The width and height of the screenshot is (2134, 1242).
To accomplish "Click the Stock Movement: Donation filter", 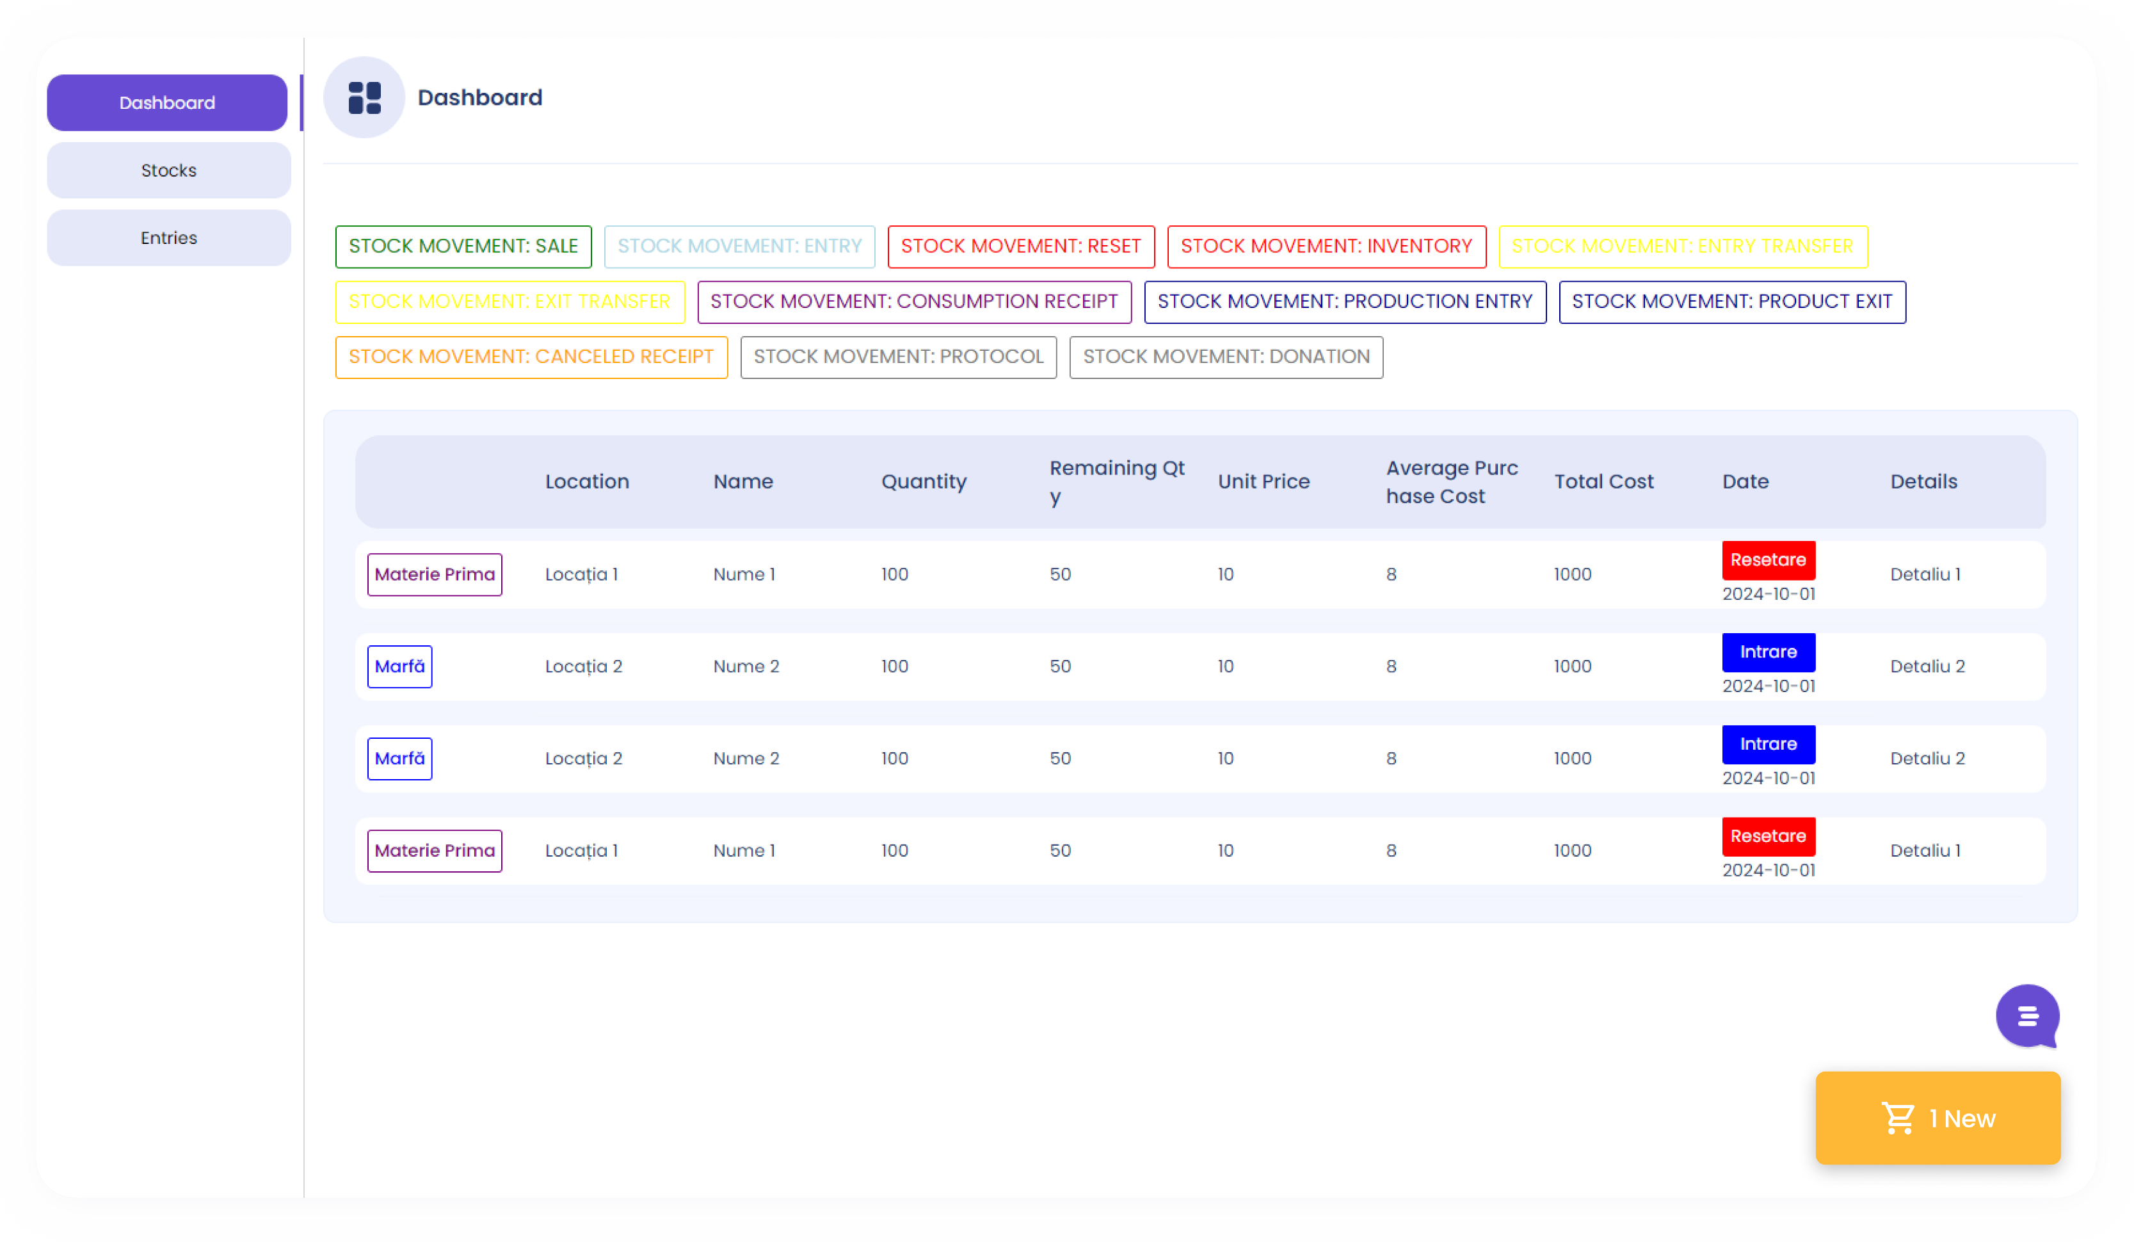I will (1225, 357).
